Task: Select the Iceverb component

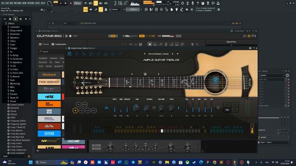Action: [49, 133]
